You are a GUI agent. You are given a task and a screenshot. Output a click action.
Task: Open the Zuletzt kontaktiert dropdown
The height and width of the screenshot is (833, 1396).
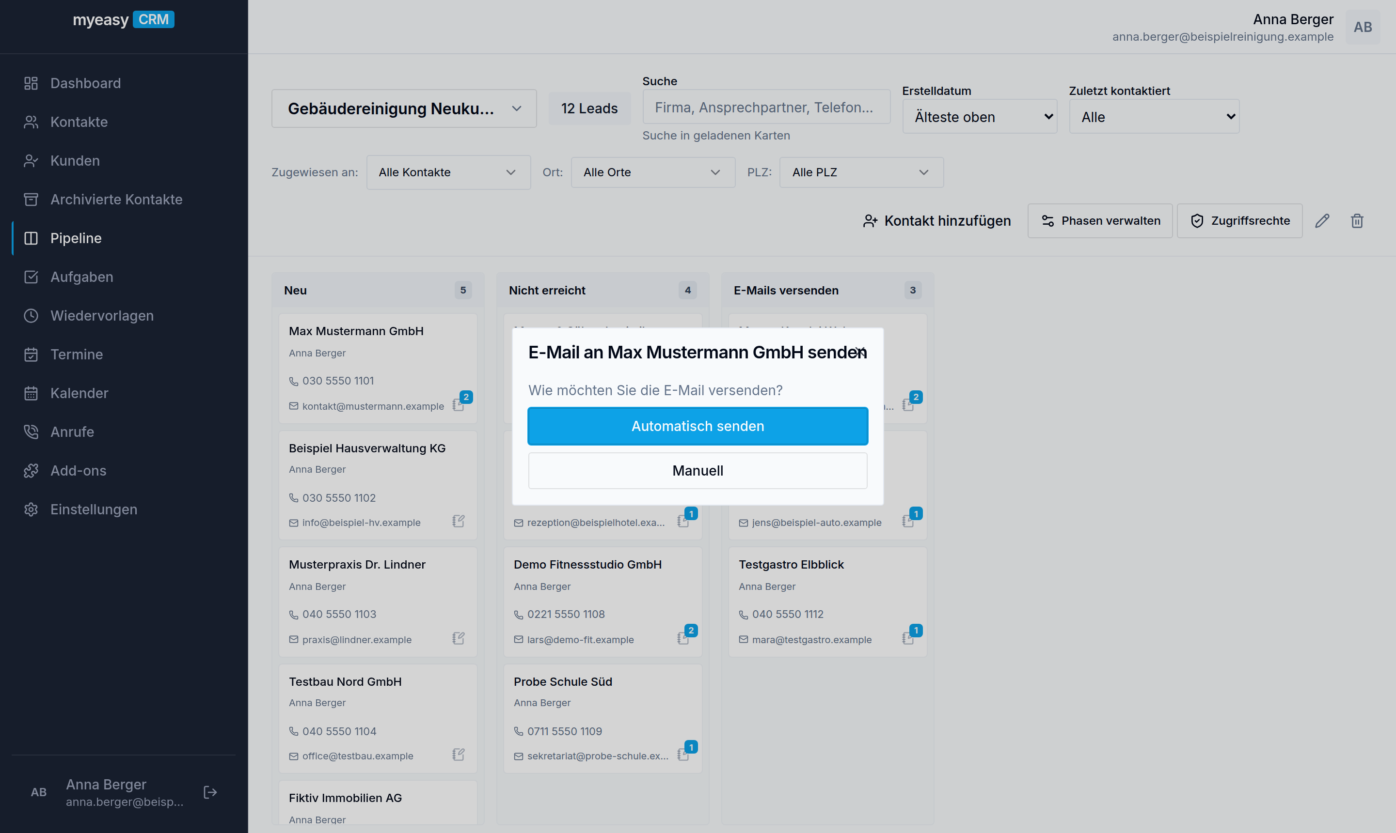coord(1154,117)
